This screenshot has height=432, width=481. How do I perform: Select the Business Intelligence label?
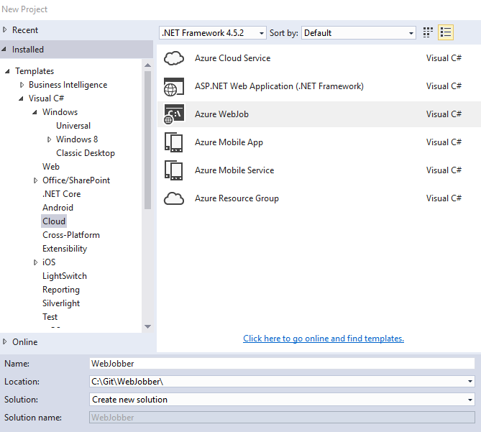click(68, 85)
